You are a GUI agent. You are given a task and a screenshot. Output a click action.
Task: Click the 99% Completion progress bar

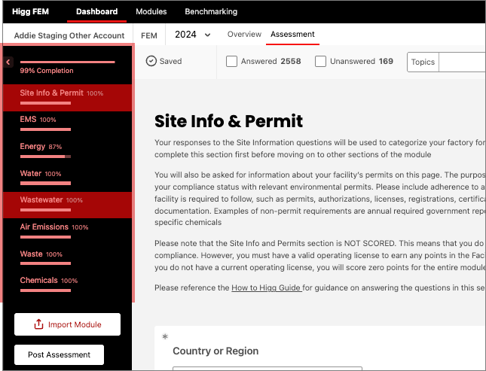click(67, 62)
